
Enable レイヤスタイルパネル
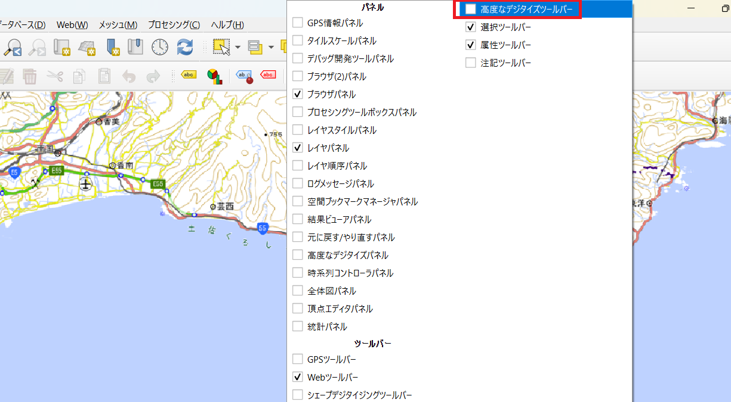pyautogui.click(x=298, y=130)
